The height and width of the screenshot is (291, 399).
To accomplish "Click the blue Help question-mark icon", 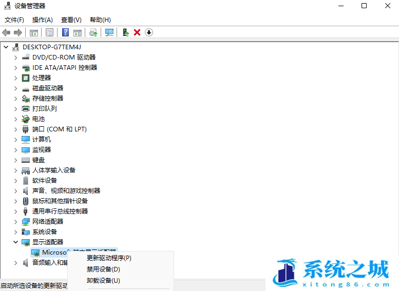I will [x=65, y=32].
